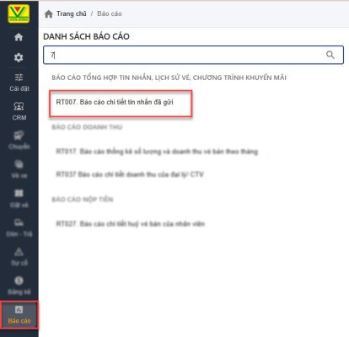Click the company logo at top left
349x337 pixels.
coord(19,13)
